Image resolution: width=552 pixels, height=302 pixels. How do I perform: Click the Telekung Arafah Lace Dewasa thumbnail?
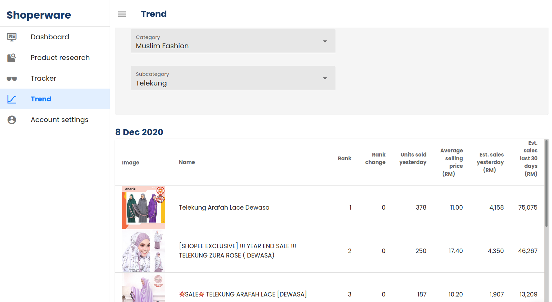143,208
